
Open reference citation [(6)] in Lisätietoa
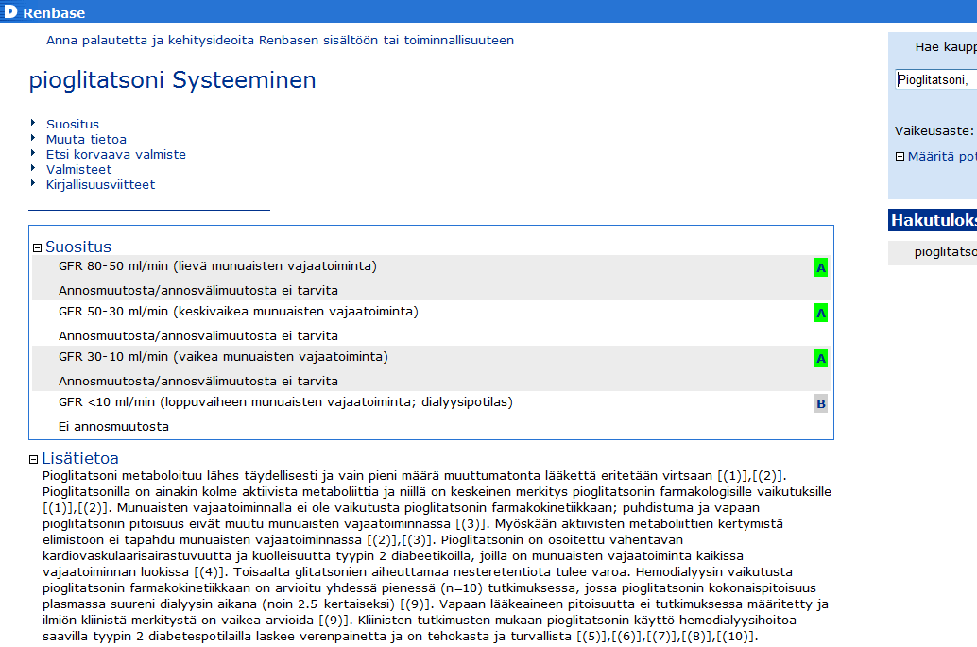[628, 637]
